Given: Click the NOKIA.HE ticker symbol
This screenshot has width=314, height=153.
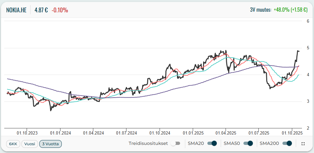Looking at the screenshot, I should (x=16, y=10).
